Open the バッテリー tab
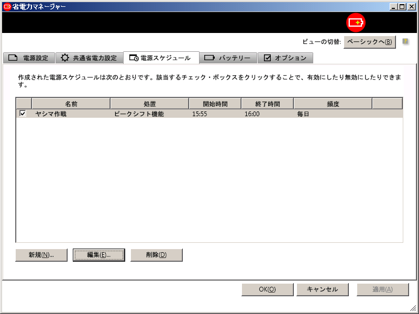Screen dimensions: 419x314 coord(228,58)
